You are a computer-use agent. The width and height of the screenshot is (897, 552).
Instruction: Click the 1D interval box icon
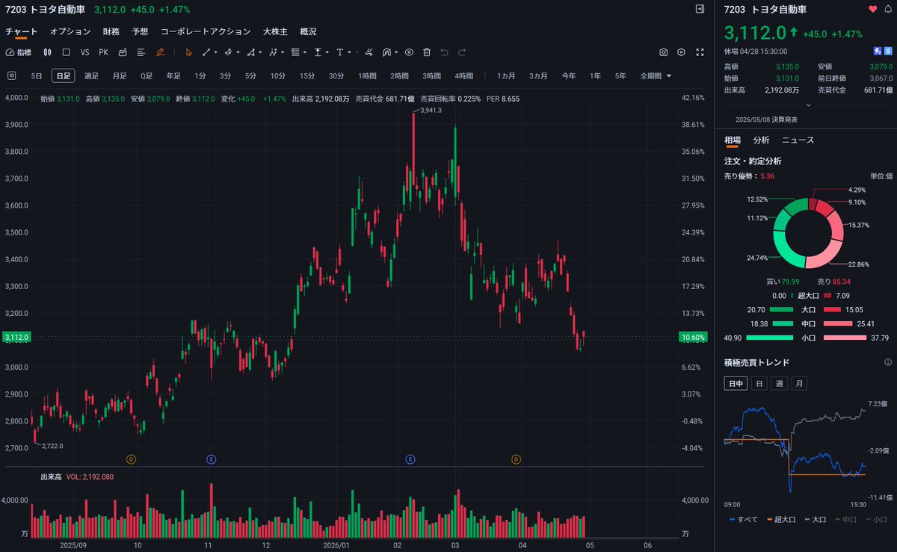(12, 75)
